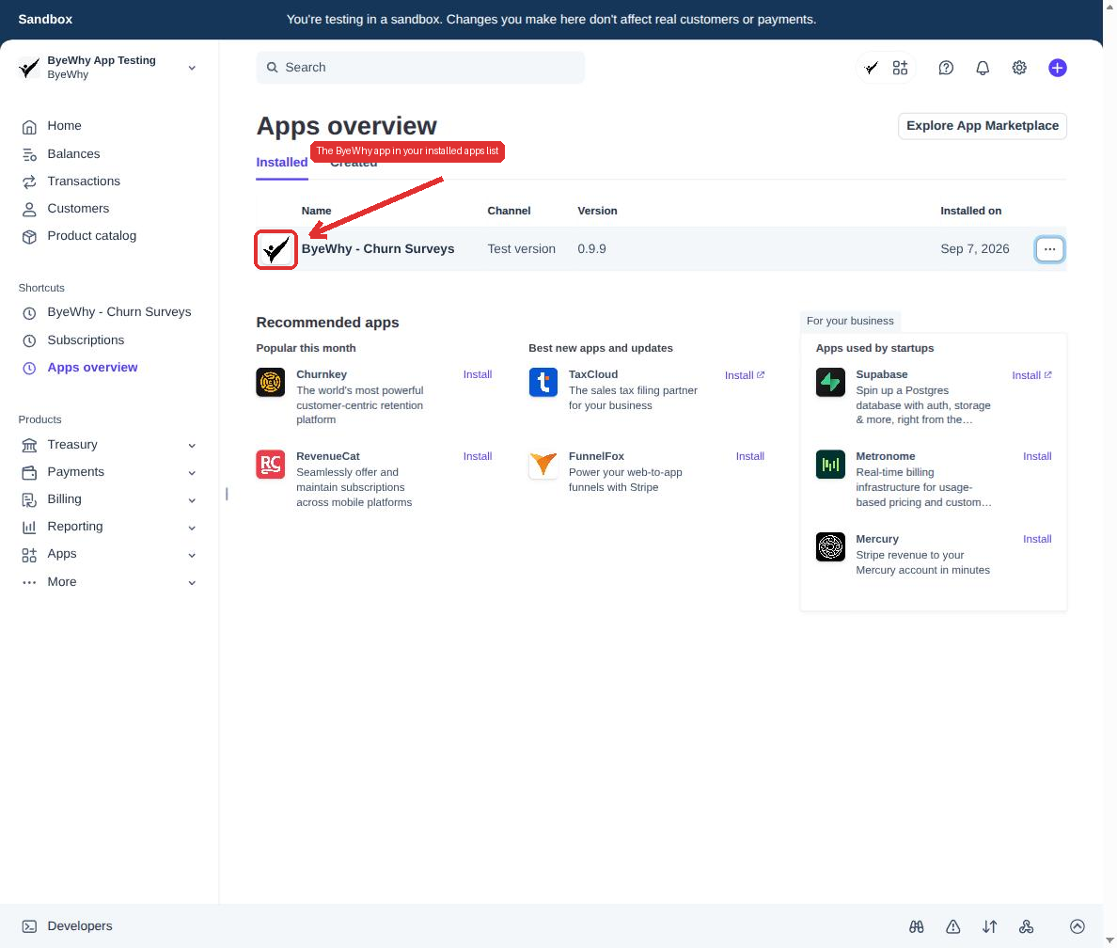The height and width of the screenshot is (948, 1117).
Task: Open Product catalog in sidebar
Action: [91, 236]
